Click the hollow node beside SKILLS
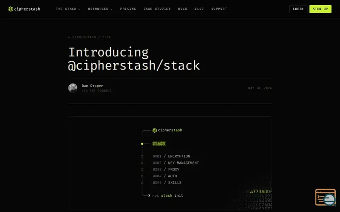The image size is (340, 212). (x=142, y=183)
